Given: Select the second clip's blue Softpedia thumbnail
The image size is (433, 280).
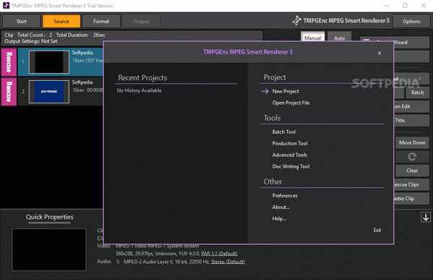Looking at the screenshot, I should [49, 92].
